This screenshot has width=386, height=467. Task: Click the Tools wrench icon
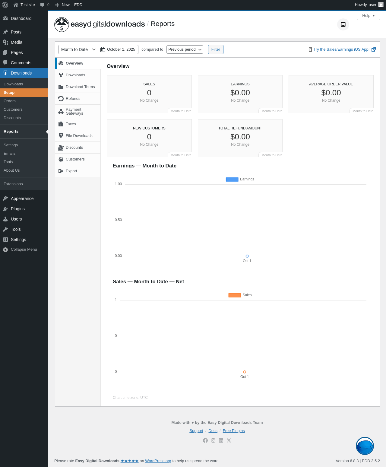click(x=5, y=229)
